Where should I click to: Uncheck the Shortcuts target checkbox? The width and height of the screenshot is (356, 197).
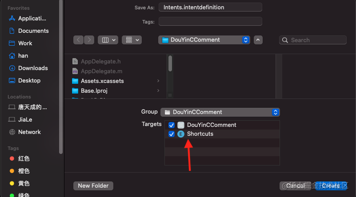click(x=172, y=134)
